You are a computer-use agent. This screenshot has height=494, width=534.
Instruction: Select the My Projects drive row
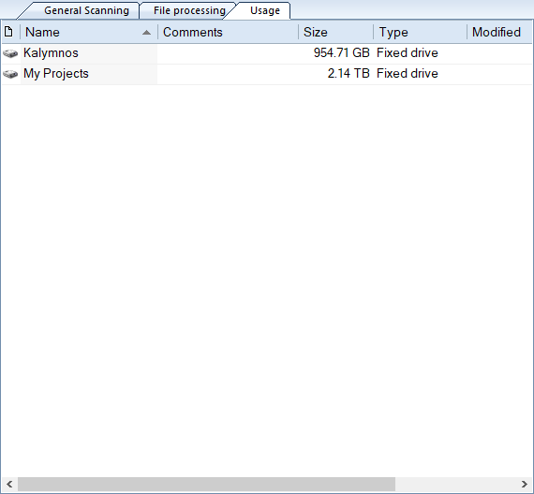click(267, 74)
